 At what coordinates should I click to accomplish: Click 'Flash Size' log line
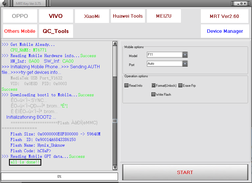(55, 134)
